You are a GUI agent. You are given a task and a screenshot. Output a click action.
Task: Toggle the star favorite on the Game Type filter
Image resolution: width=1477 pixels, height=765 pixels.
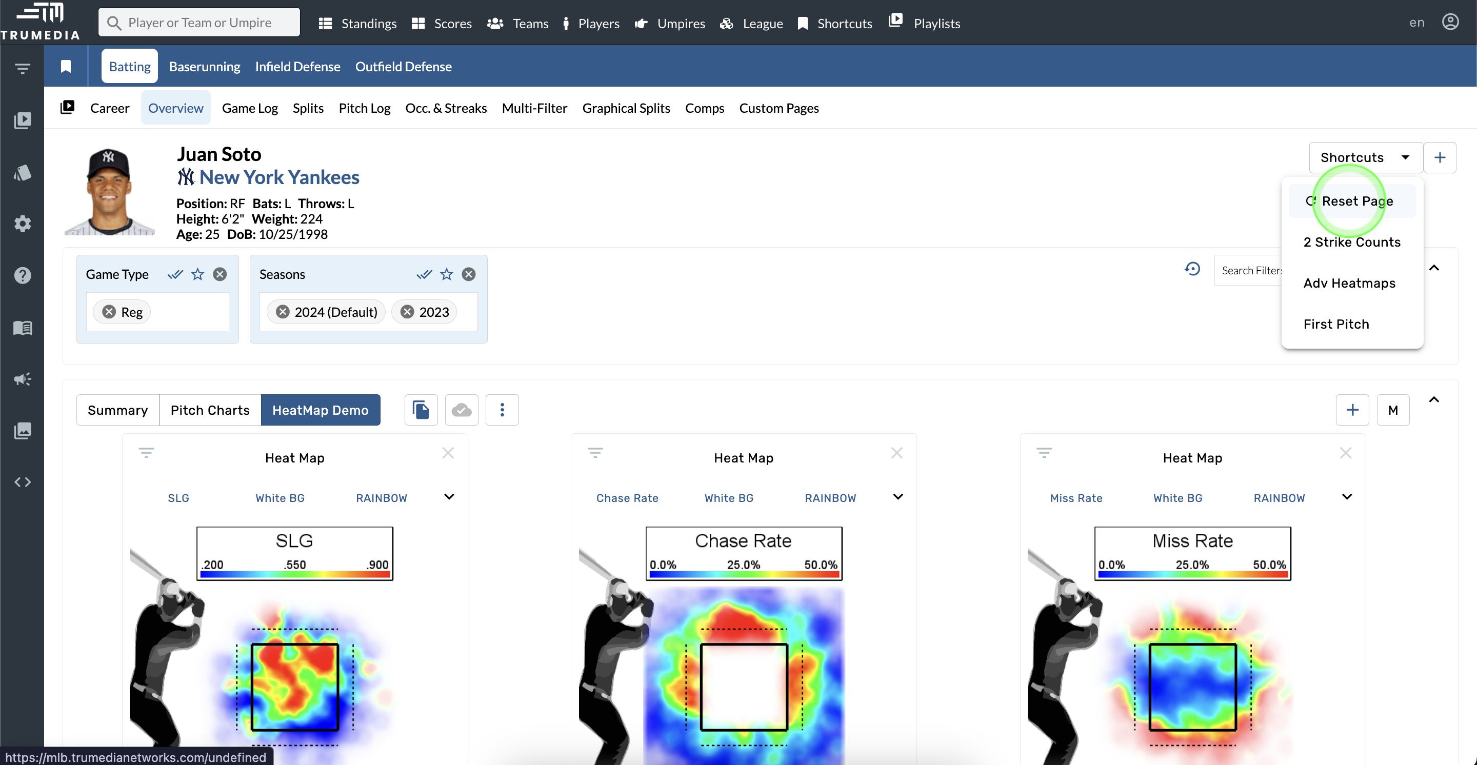tap(197, 274)
